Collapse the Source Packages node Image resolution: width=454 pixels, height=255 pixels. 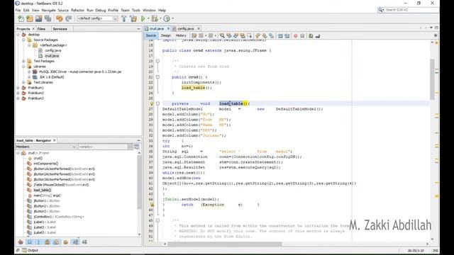point(23,40)
